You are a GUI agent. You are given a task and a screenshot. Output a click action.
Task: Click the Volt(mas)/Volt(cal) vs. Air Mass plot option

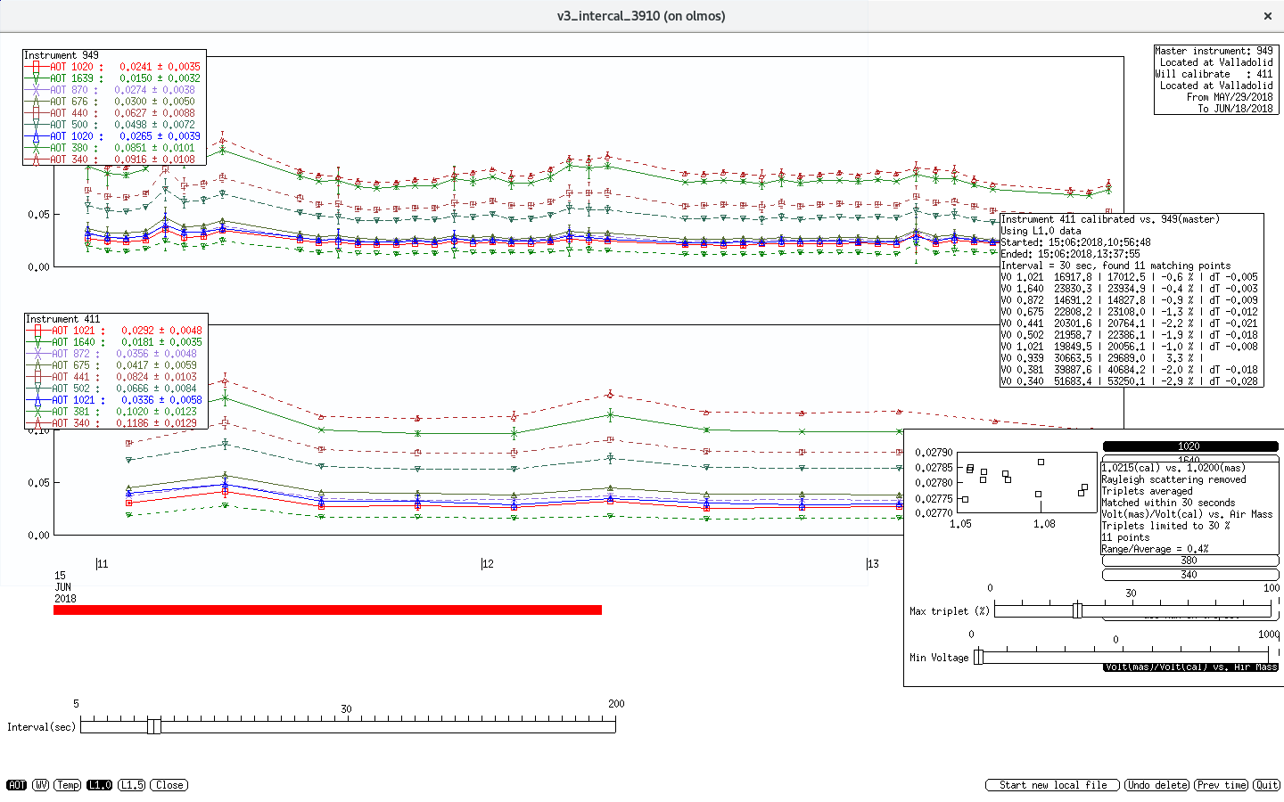coord(1191,667)
